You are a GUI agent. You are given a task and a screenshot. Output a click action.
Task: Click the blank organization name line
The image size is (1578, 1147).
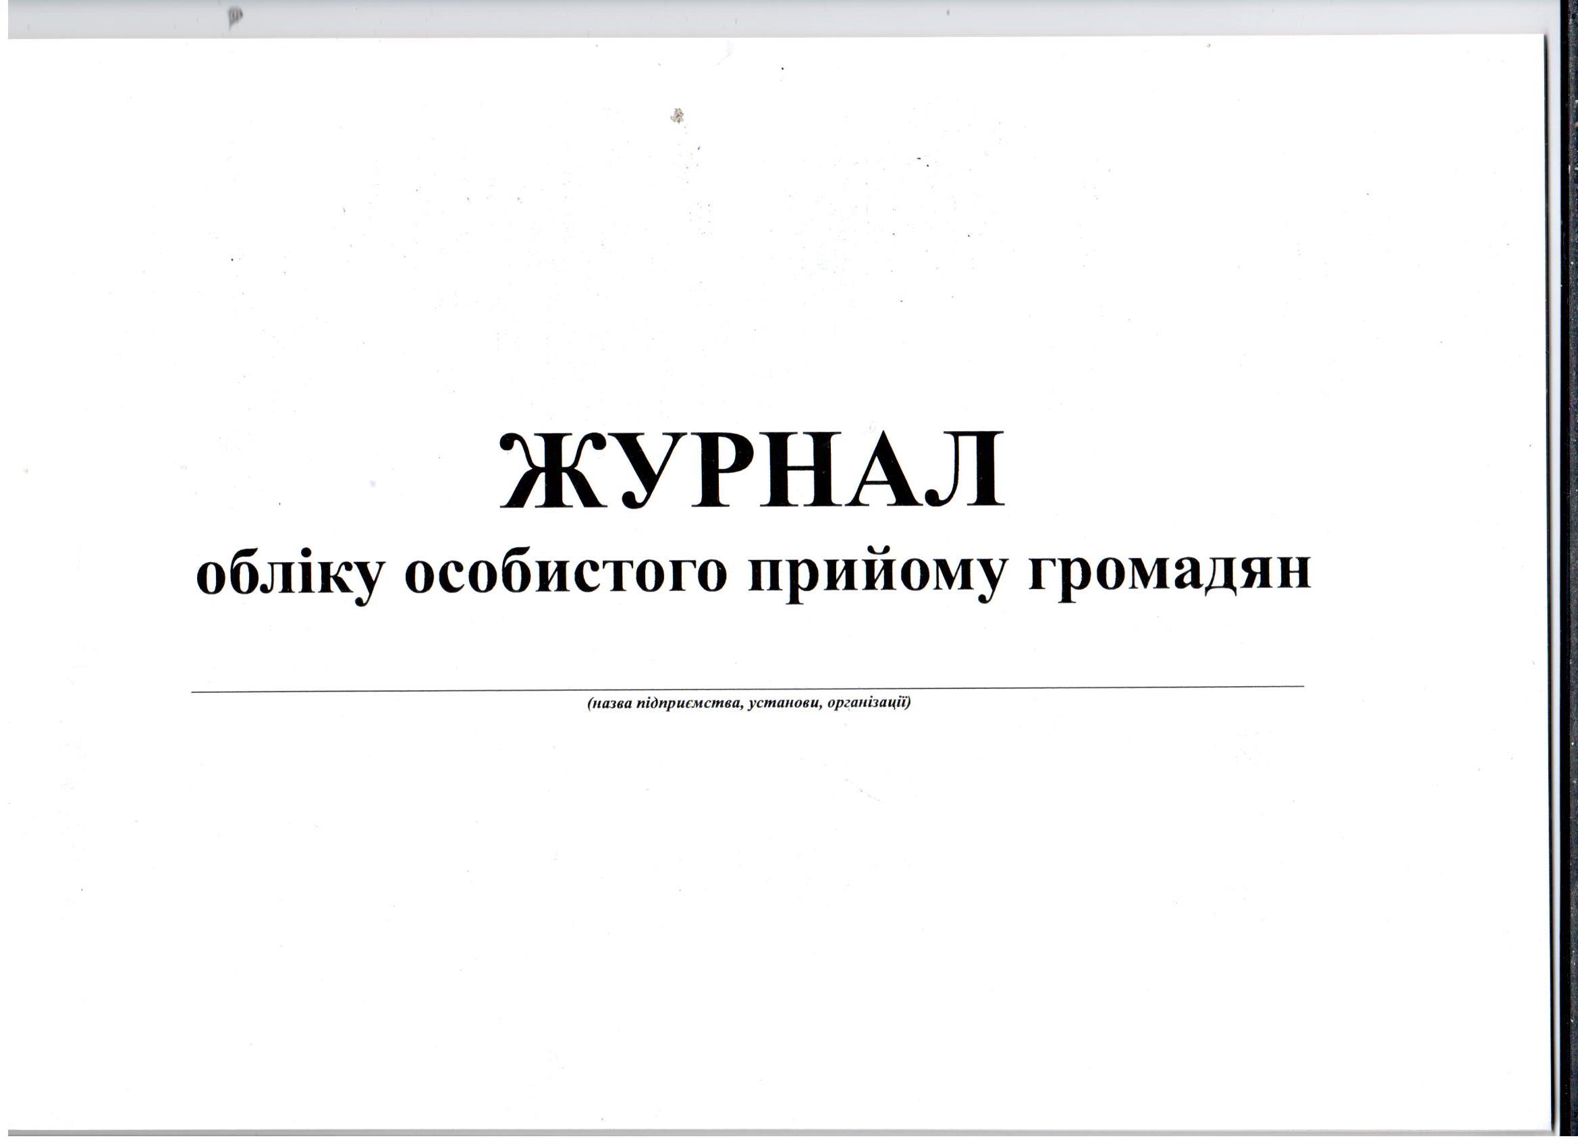point(748,688)
